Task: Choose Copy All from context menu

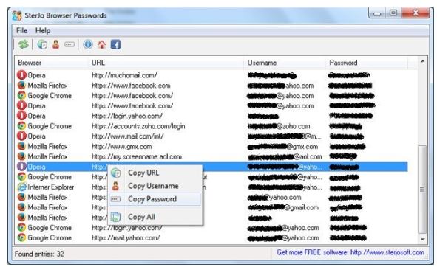Action: click(x=155, y=217)
